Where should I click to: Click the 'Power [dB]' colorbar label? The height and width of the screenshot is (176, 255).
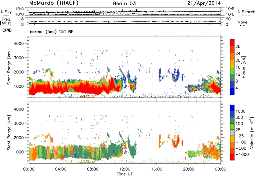point(244,67)
